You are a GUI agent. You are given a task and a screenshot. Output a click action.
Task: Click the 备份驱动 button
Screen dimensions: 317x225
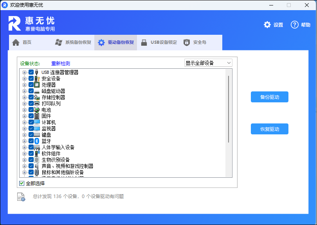point(269,97)
